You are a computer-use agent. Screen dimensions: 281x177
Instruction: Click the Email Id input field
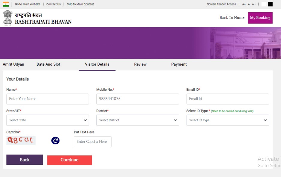pyautogui.click(x=228, y=99)
